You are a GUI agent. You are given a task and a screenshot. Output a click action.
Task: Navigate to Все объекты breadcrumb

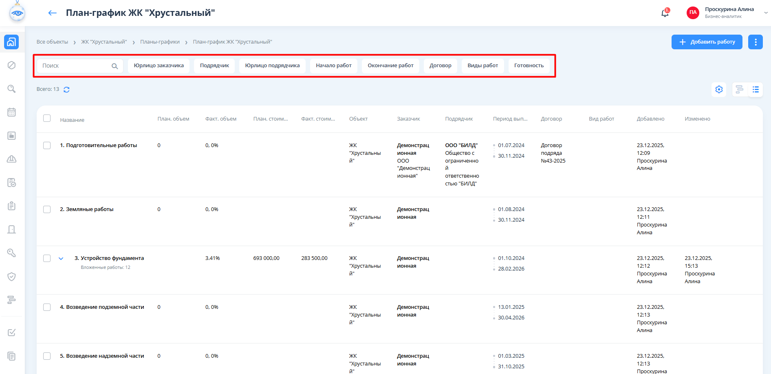pos(52,42)
